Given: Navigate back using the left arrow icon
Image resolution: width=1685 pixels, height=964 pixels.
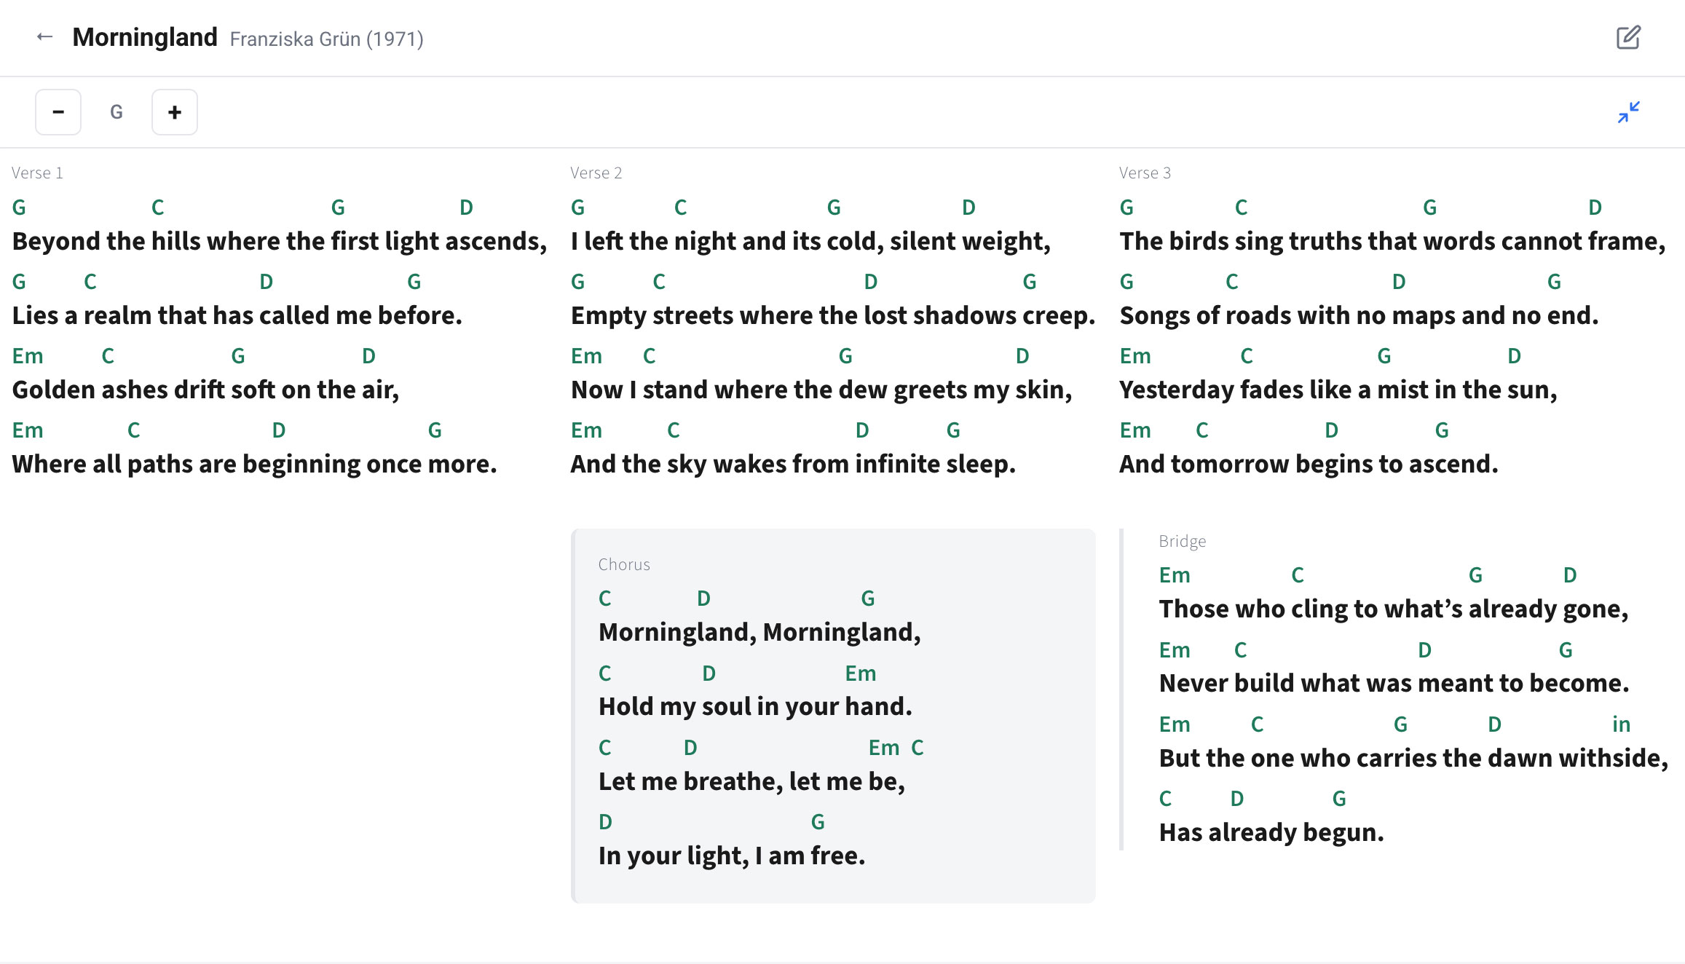Looking at the screenshot, I should tap(44, 36).
